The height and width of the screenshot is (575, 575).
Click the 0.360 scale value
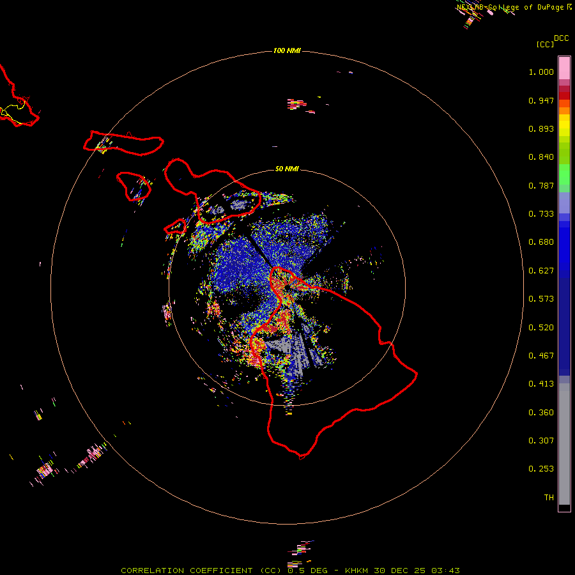(541, 413)
